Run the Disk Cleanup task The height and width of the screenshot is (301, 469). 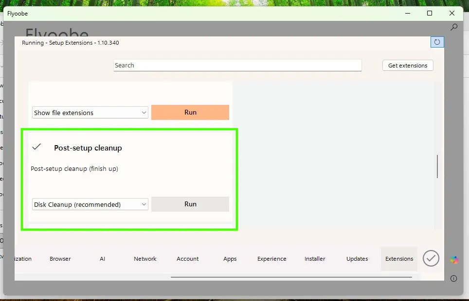click(190, 204)
